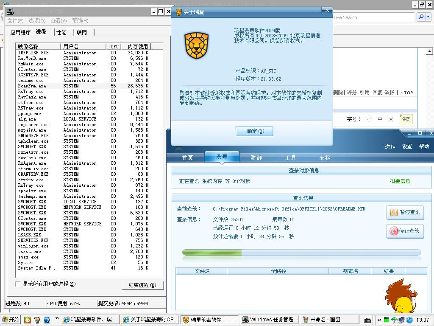
Task: Set font size to 小
Action: coord(369,119)
